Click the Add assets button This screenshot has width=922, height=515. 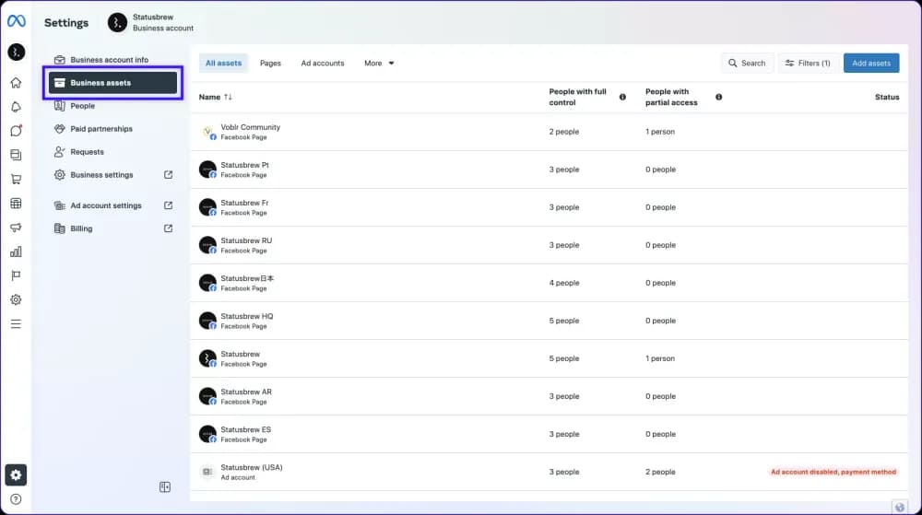pos(870,64)
